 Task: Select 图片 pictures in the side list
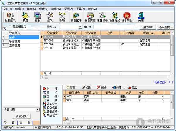[x=50, y=93]
